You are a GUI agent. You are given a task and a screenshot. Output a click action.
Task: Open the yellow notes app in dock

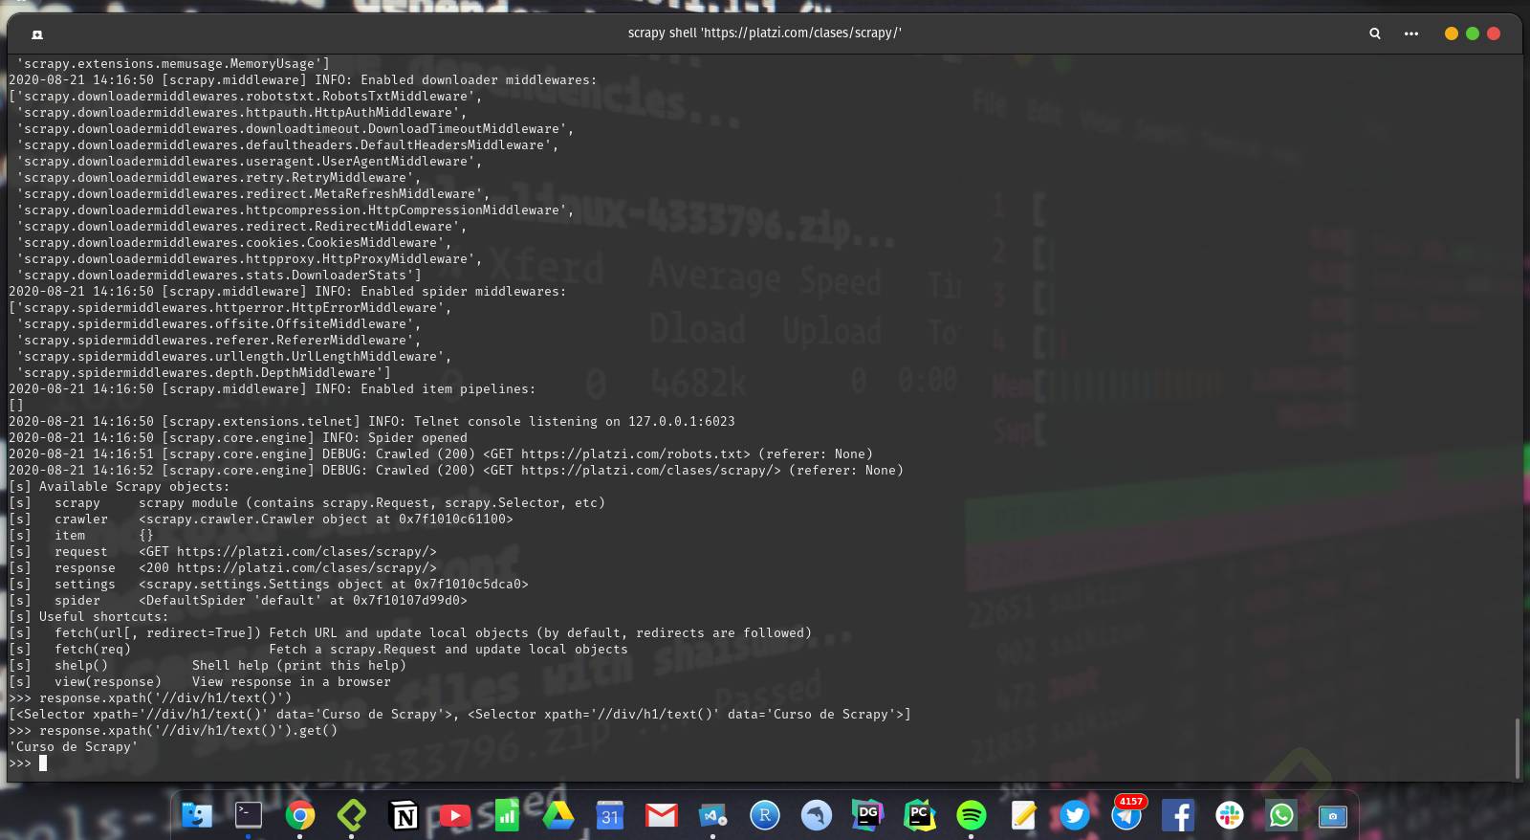pyautogui.click(x=1023, y=815)
